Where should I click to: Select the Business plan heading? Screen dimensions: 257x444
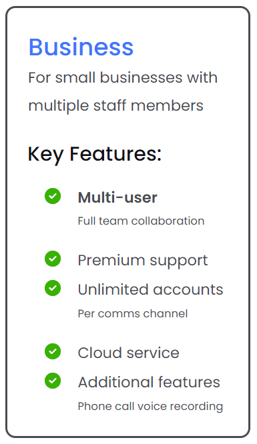point(81,47)
